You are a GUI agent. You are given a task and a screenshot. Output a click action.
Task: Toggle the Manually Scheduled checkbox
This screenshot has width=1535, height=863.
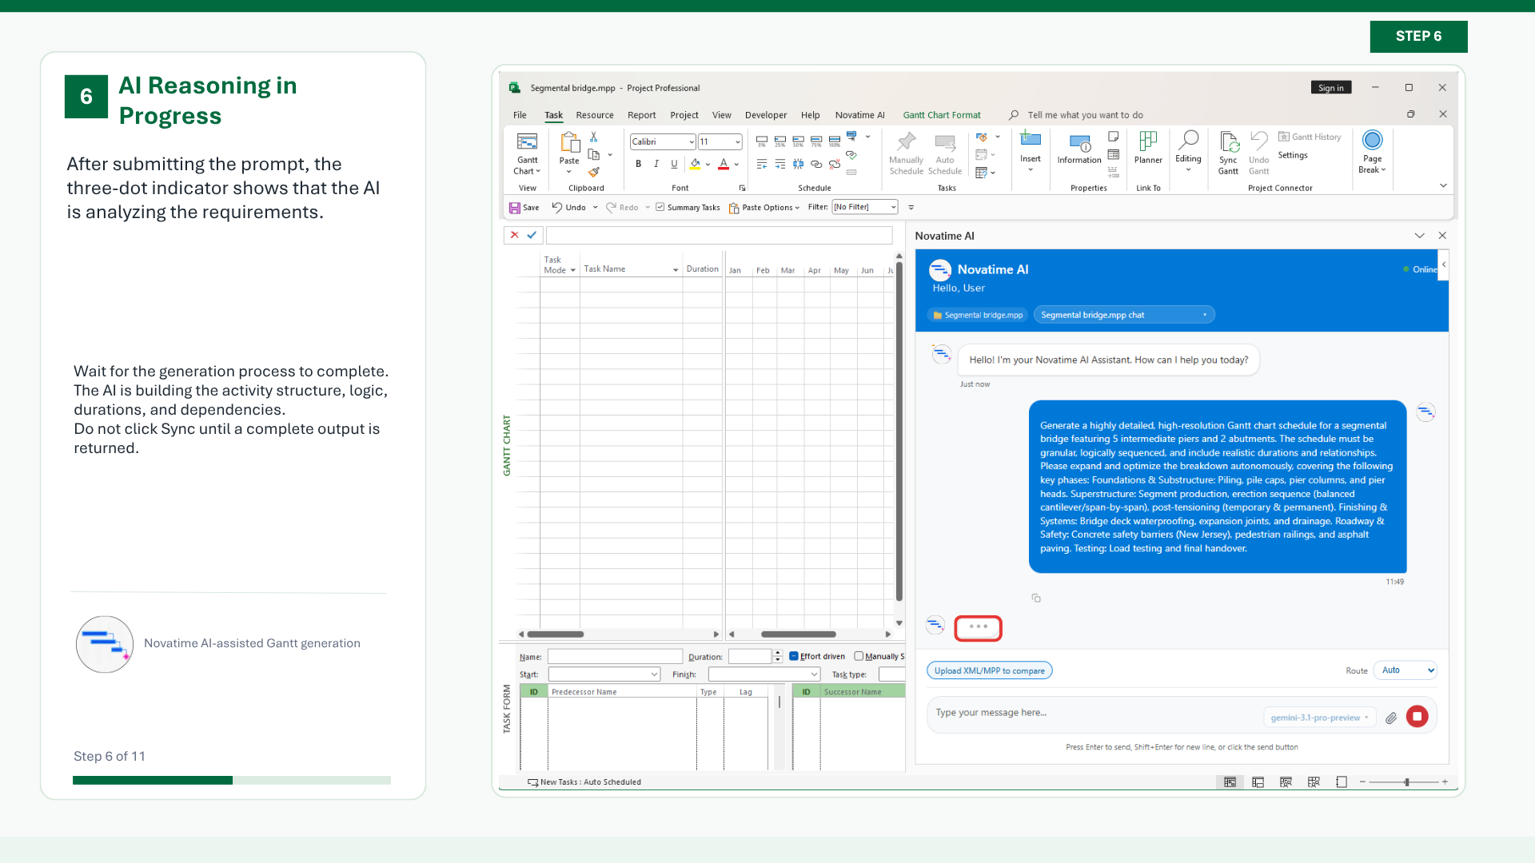pos(859,656)
